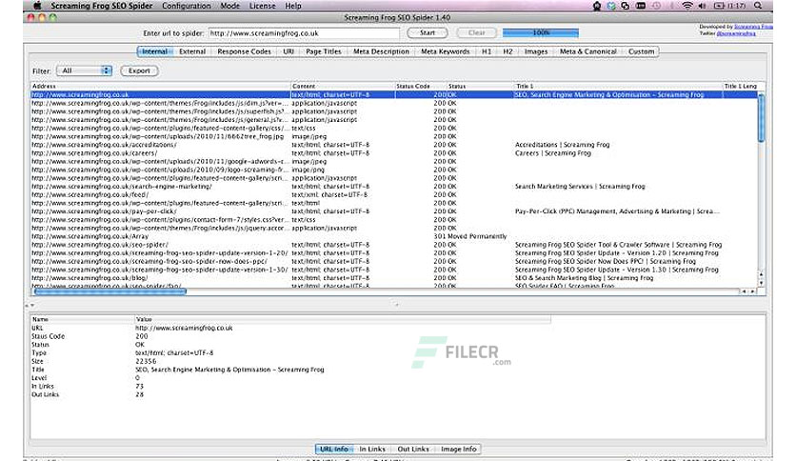
Task: Switch to the Page Titles tab
Action: click(324, 51)
